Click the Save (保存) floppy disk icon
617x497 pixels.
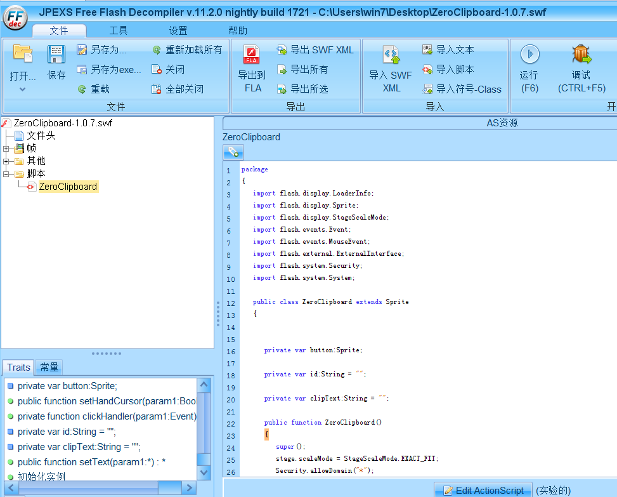(56, 55)
